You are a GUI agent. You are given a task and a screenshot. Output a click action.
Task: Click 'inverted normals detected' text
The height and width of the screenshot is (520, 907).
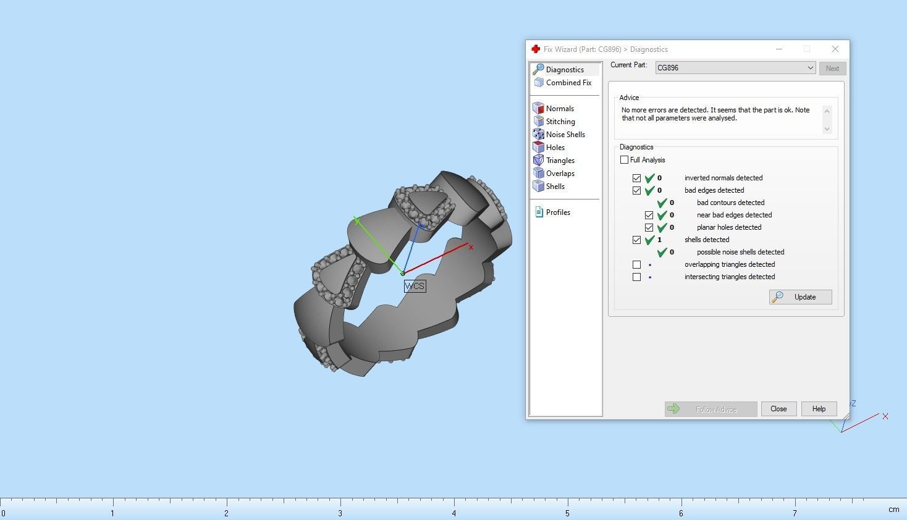(723, 178)
